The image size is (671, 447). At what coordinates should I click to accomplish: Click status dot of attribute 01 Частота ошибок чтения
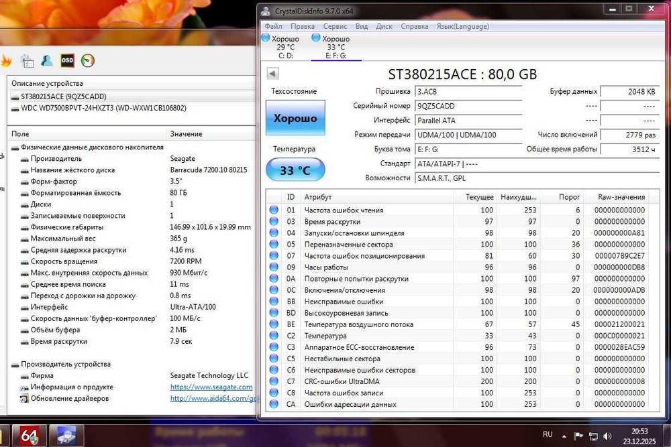(274, 210)
